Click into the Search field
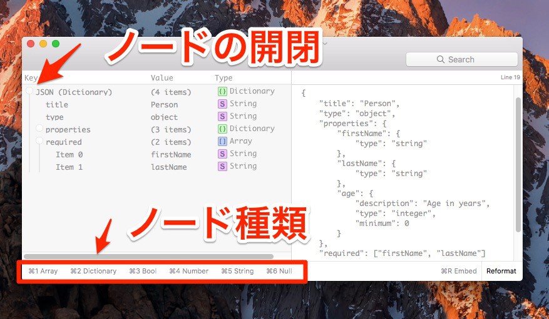This screenshot has width=549, height=319. (x=462, y=59)
